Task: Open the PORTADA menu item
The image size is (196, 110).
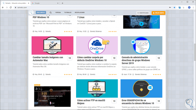Action: [x=58, y=13]
